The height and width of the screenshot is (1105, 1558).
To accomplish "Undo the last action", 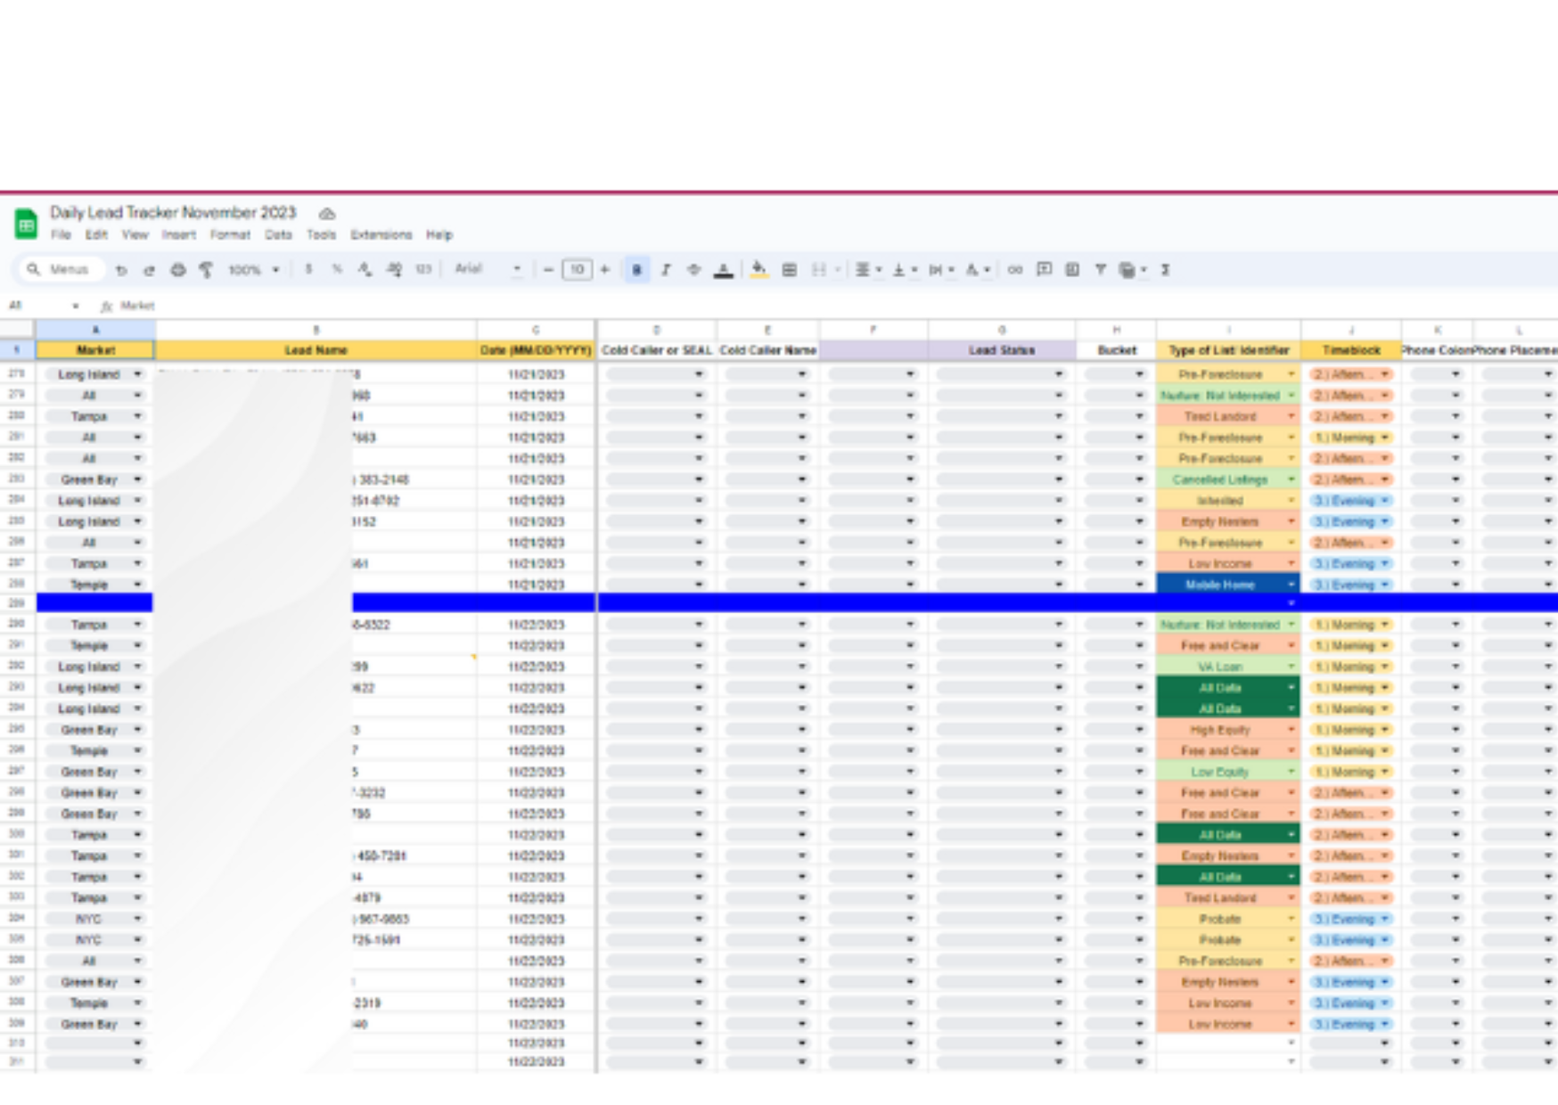I will tap(121, 270).
